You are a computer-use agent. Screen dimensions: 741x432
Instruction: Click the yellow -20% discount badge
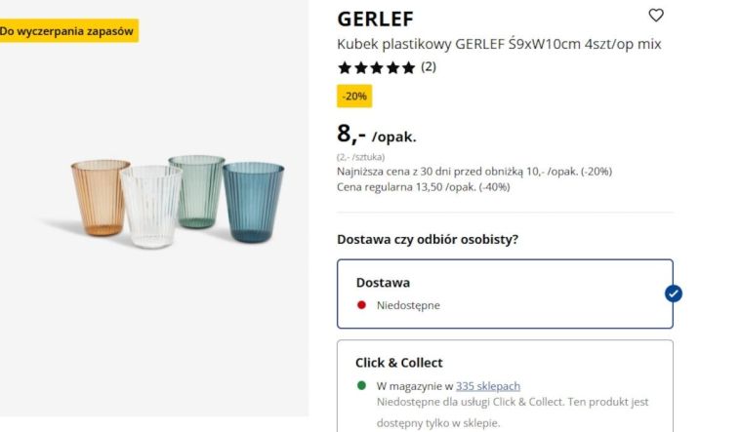(354, 97)
